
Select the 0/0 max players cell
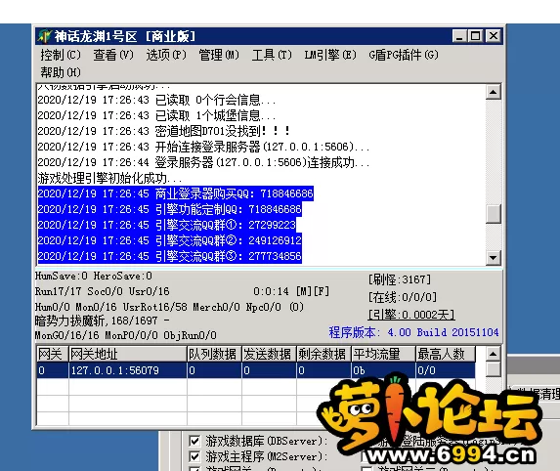tap(446, 370)
